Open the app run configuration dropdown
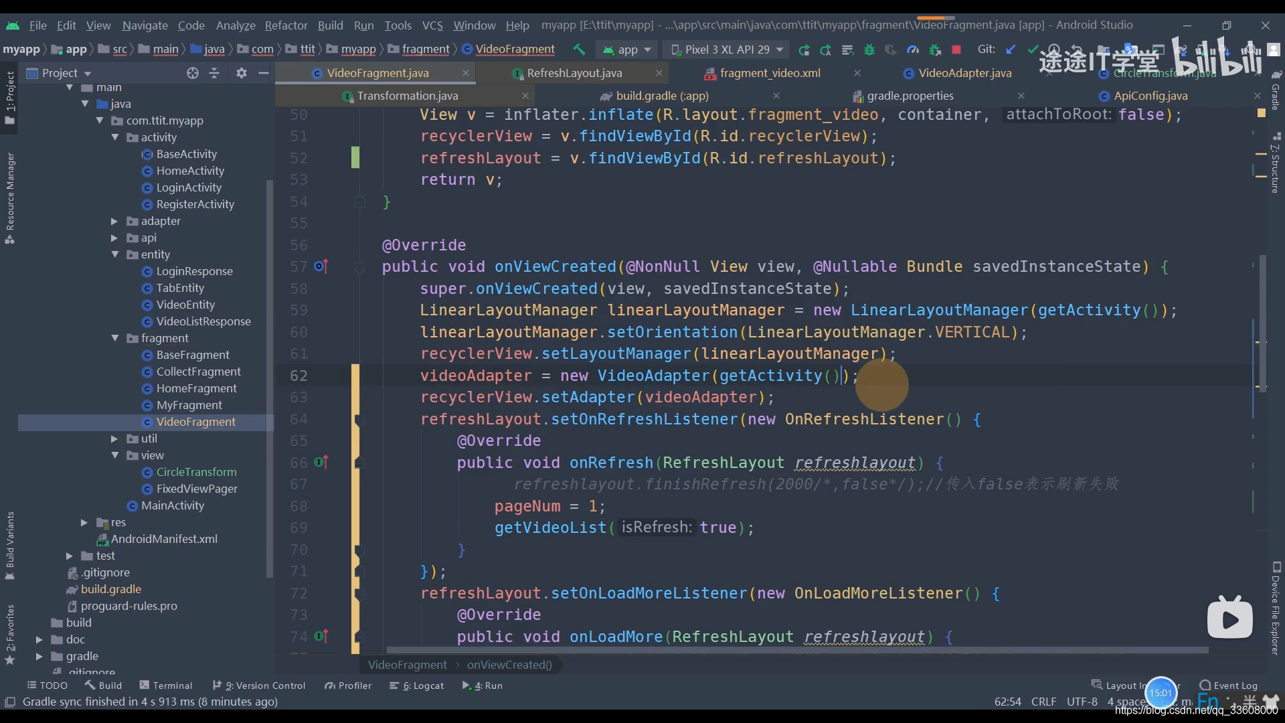The height and width of the screenshot is (723, 1285). [626, 50]
